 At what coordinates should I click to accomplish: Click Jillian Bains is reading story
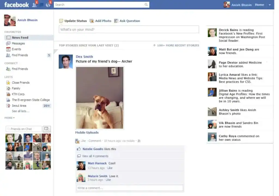pyautogui.click(x=239, y=96)
